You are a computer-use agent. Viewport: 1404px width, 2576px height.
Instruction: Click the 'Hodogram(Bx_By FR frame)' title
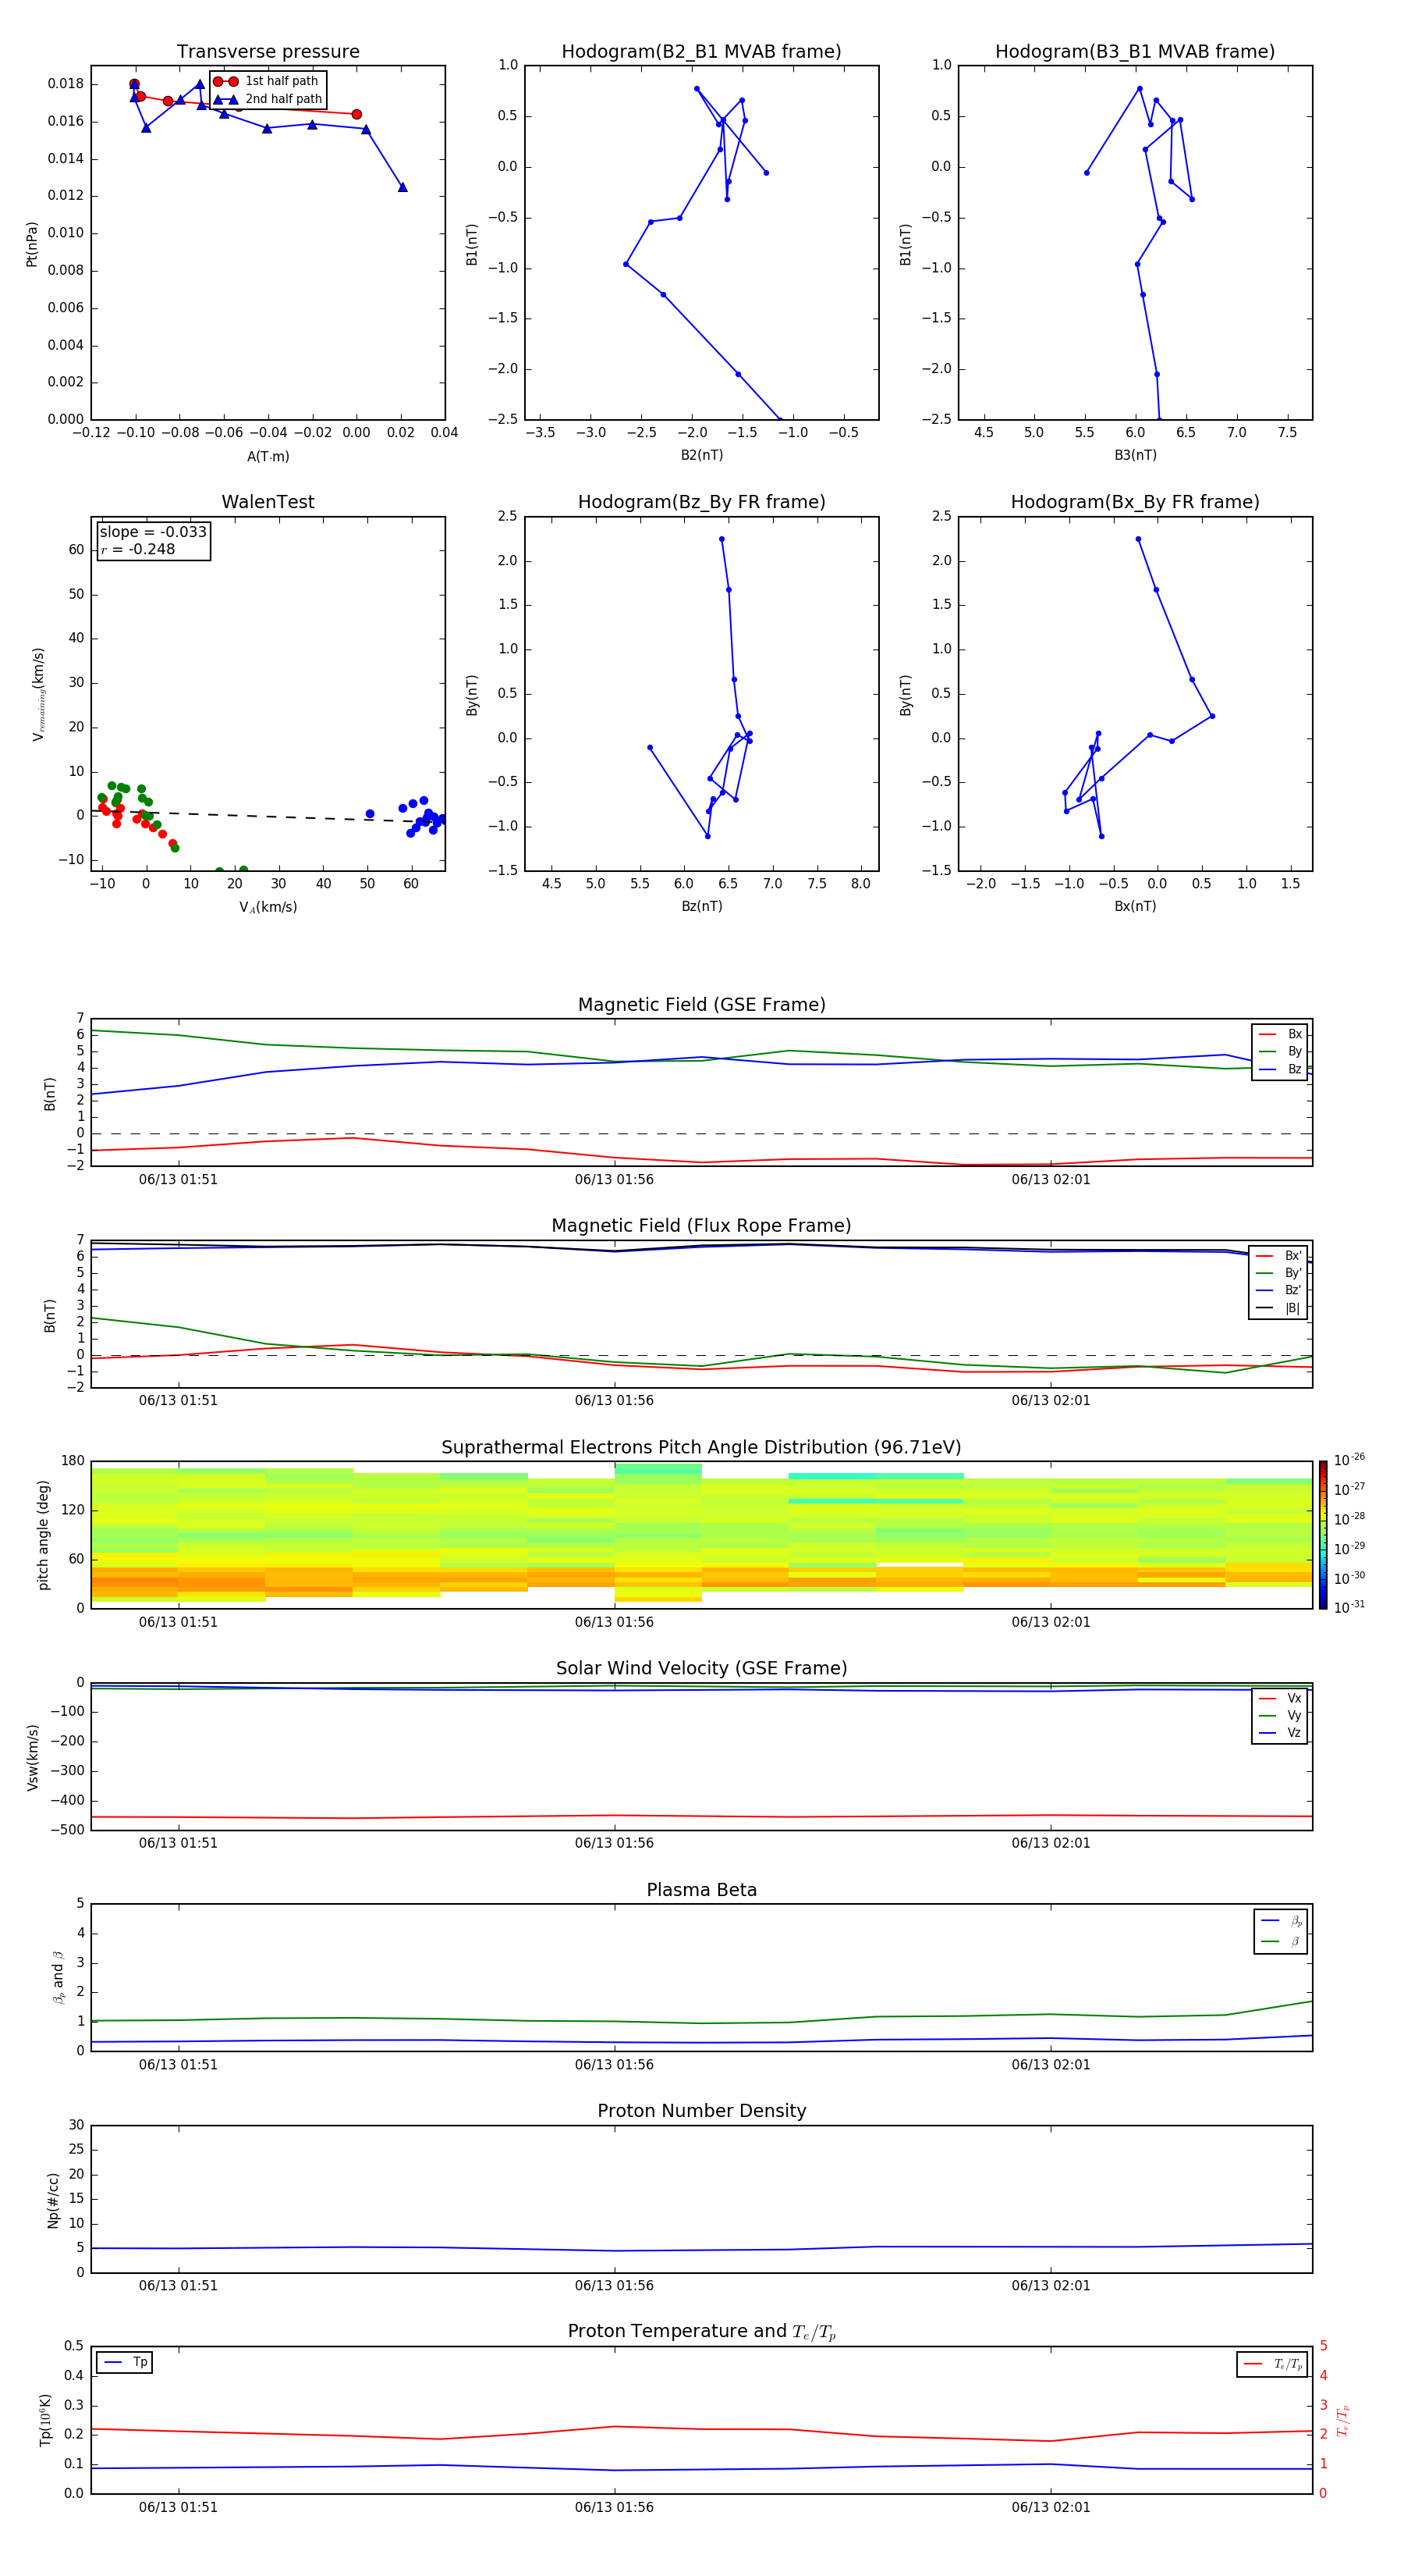[x=1135, y=502]
